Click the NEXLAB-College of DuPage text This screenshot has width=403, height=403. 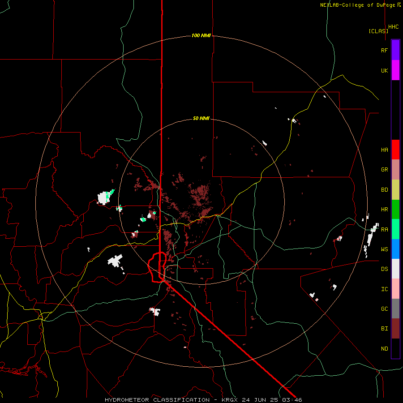coord(359,5)
